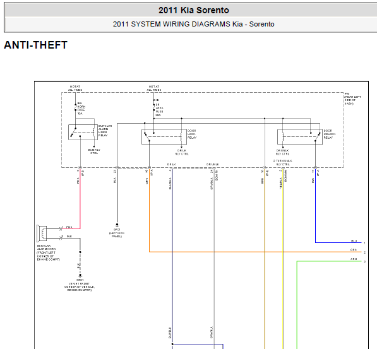Click the 'DOOR UNLOCK RELAY' label
Screen dimensions: 377x349
point(330,134)
